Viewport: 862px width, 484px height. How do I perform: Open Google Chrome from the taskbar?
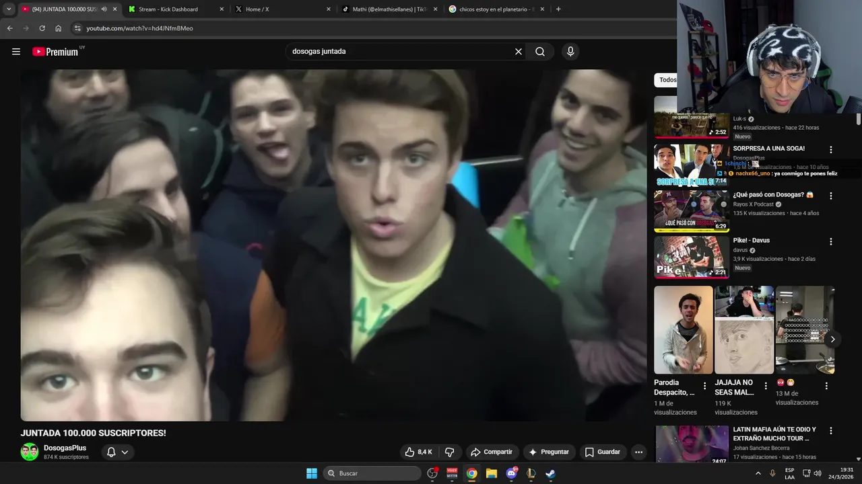click(472, 473)
